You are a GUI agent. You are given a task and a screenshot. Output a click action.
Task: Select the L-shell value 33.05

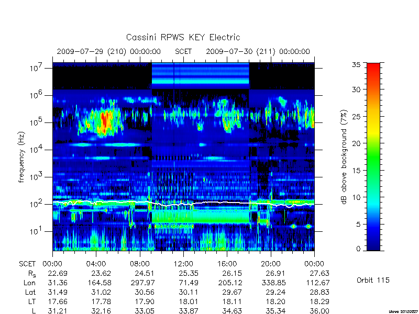click(x=145, y=311)
